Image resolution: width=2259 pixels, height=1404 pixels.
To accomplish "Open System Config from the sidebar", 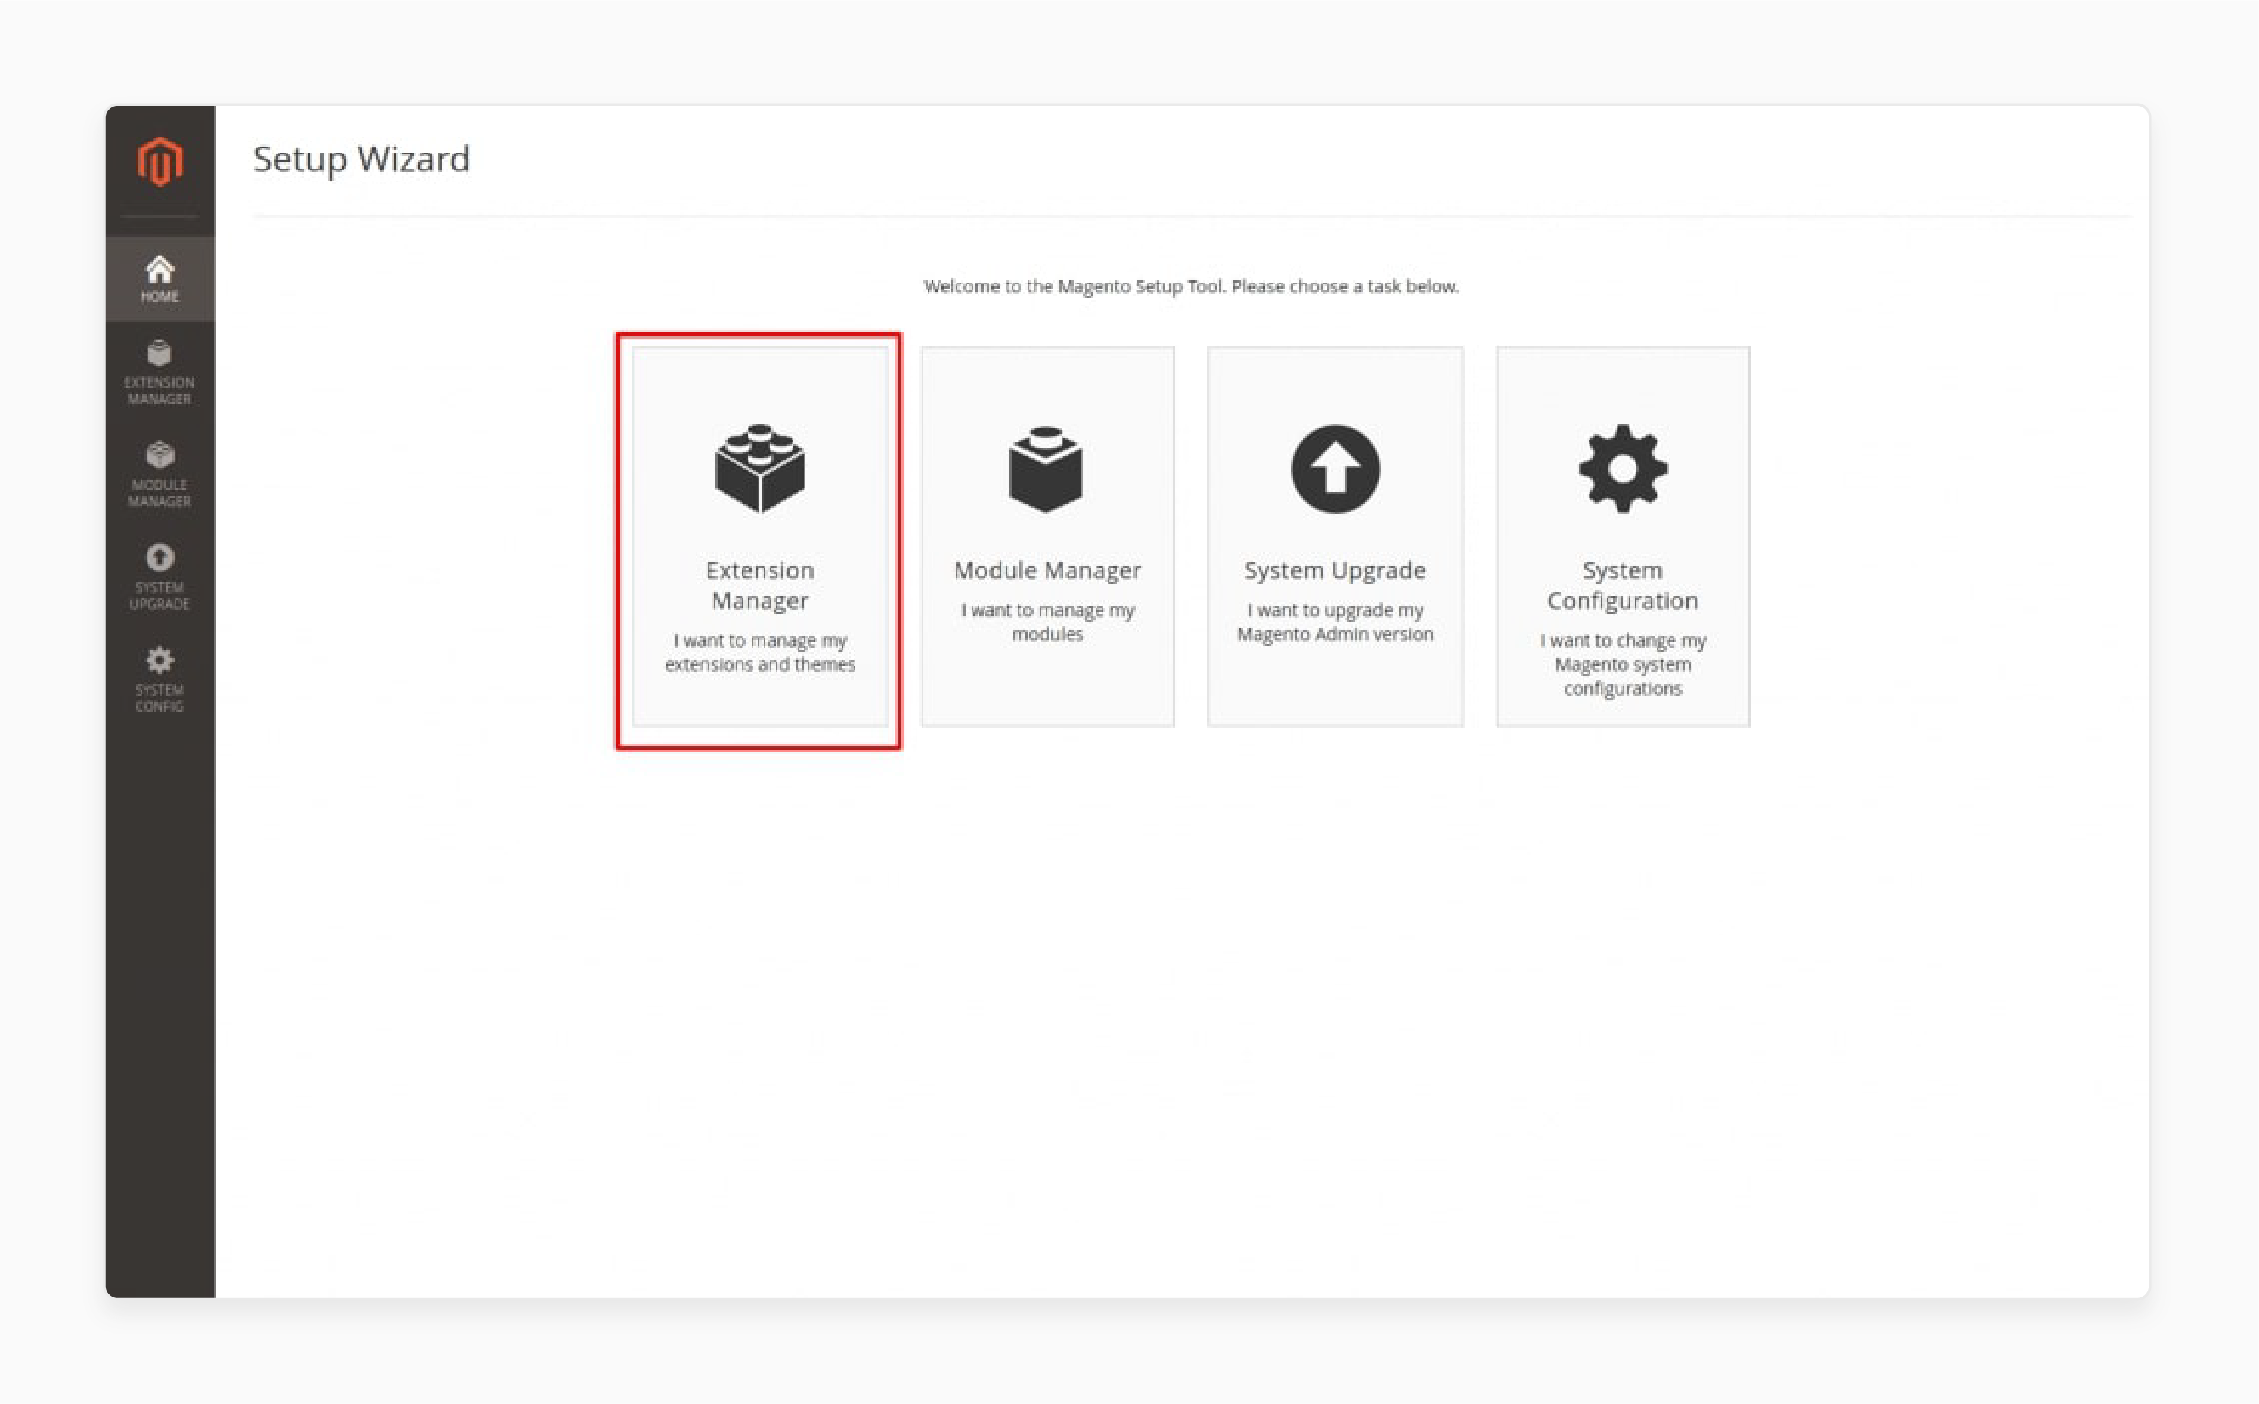I will pyautogui.click(x=159, y=680).
